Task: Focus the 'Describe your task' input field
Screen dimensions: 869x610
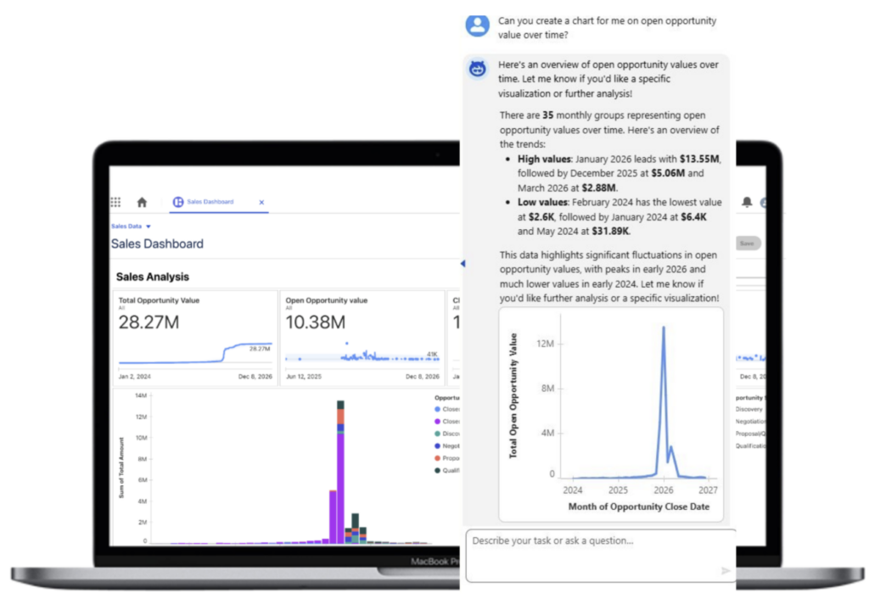Action: tap(594, 541)
